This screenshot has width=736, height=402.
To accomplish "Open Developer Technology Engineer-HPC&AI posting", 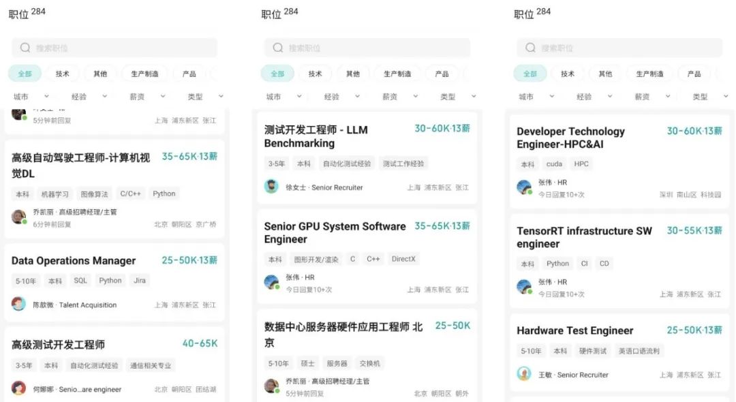I will pyautogui.click(x=619, y=161).
